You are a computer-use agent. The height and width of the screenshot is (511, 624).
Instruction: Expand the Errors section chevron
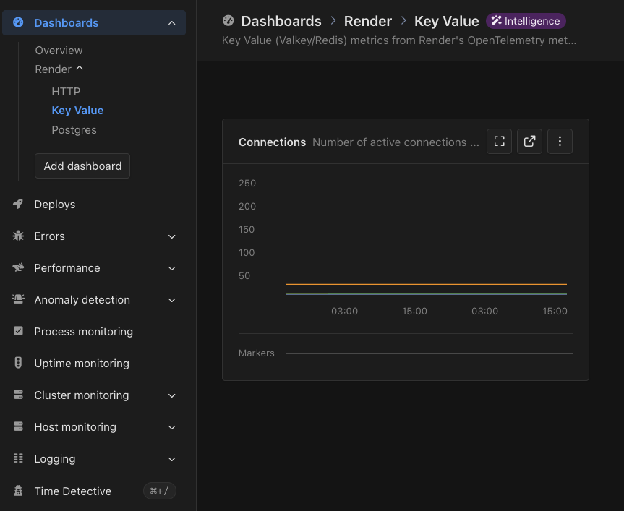click(x=171, y=236)
